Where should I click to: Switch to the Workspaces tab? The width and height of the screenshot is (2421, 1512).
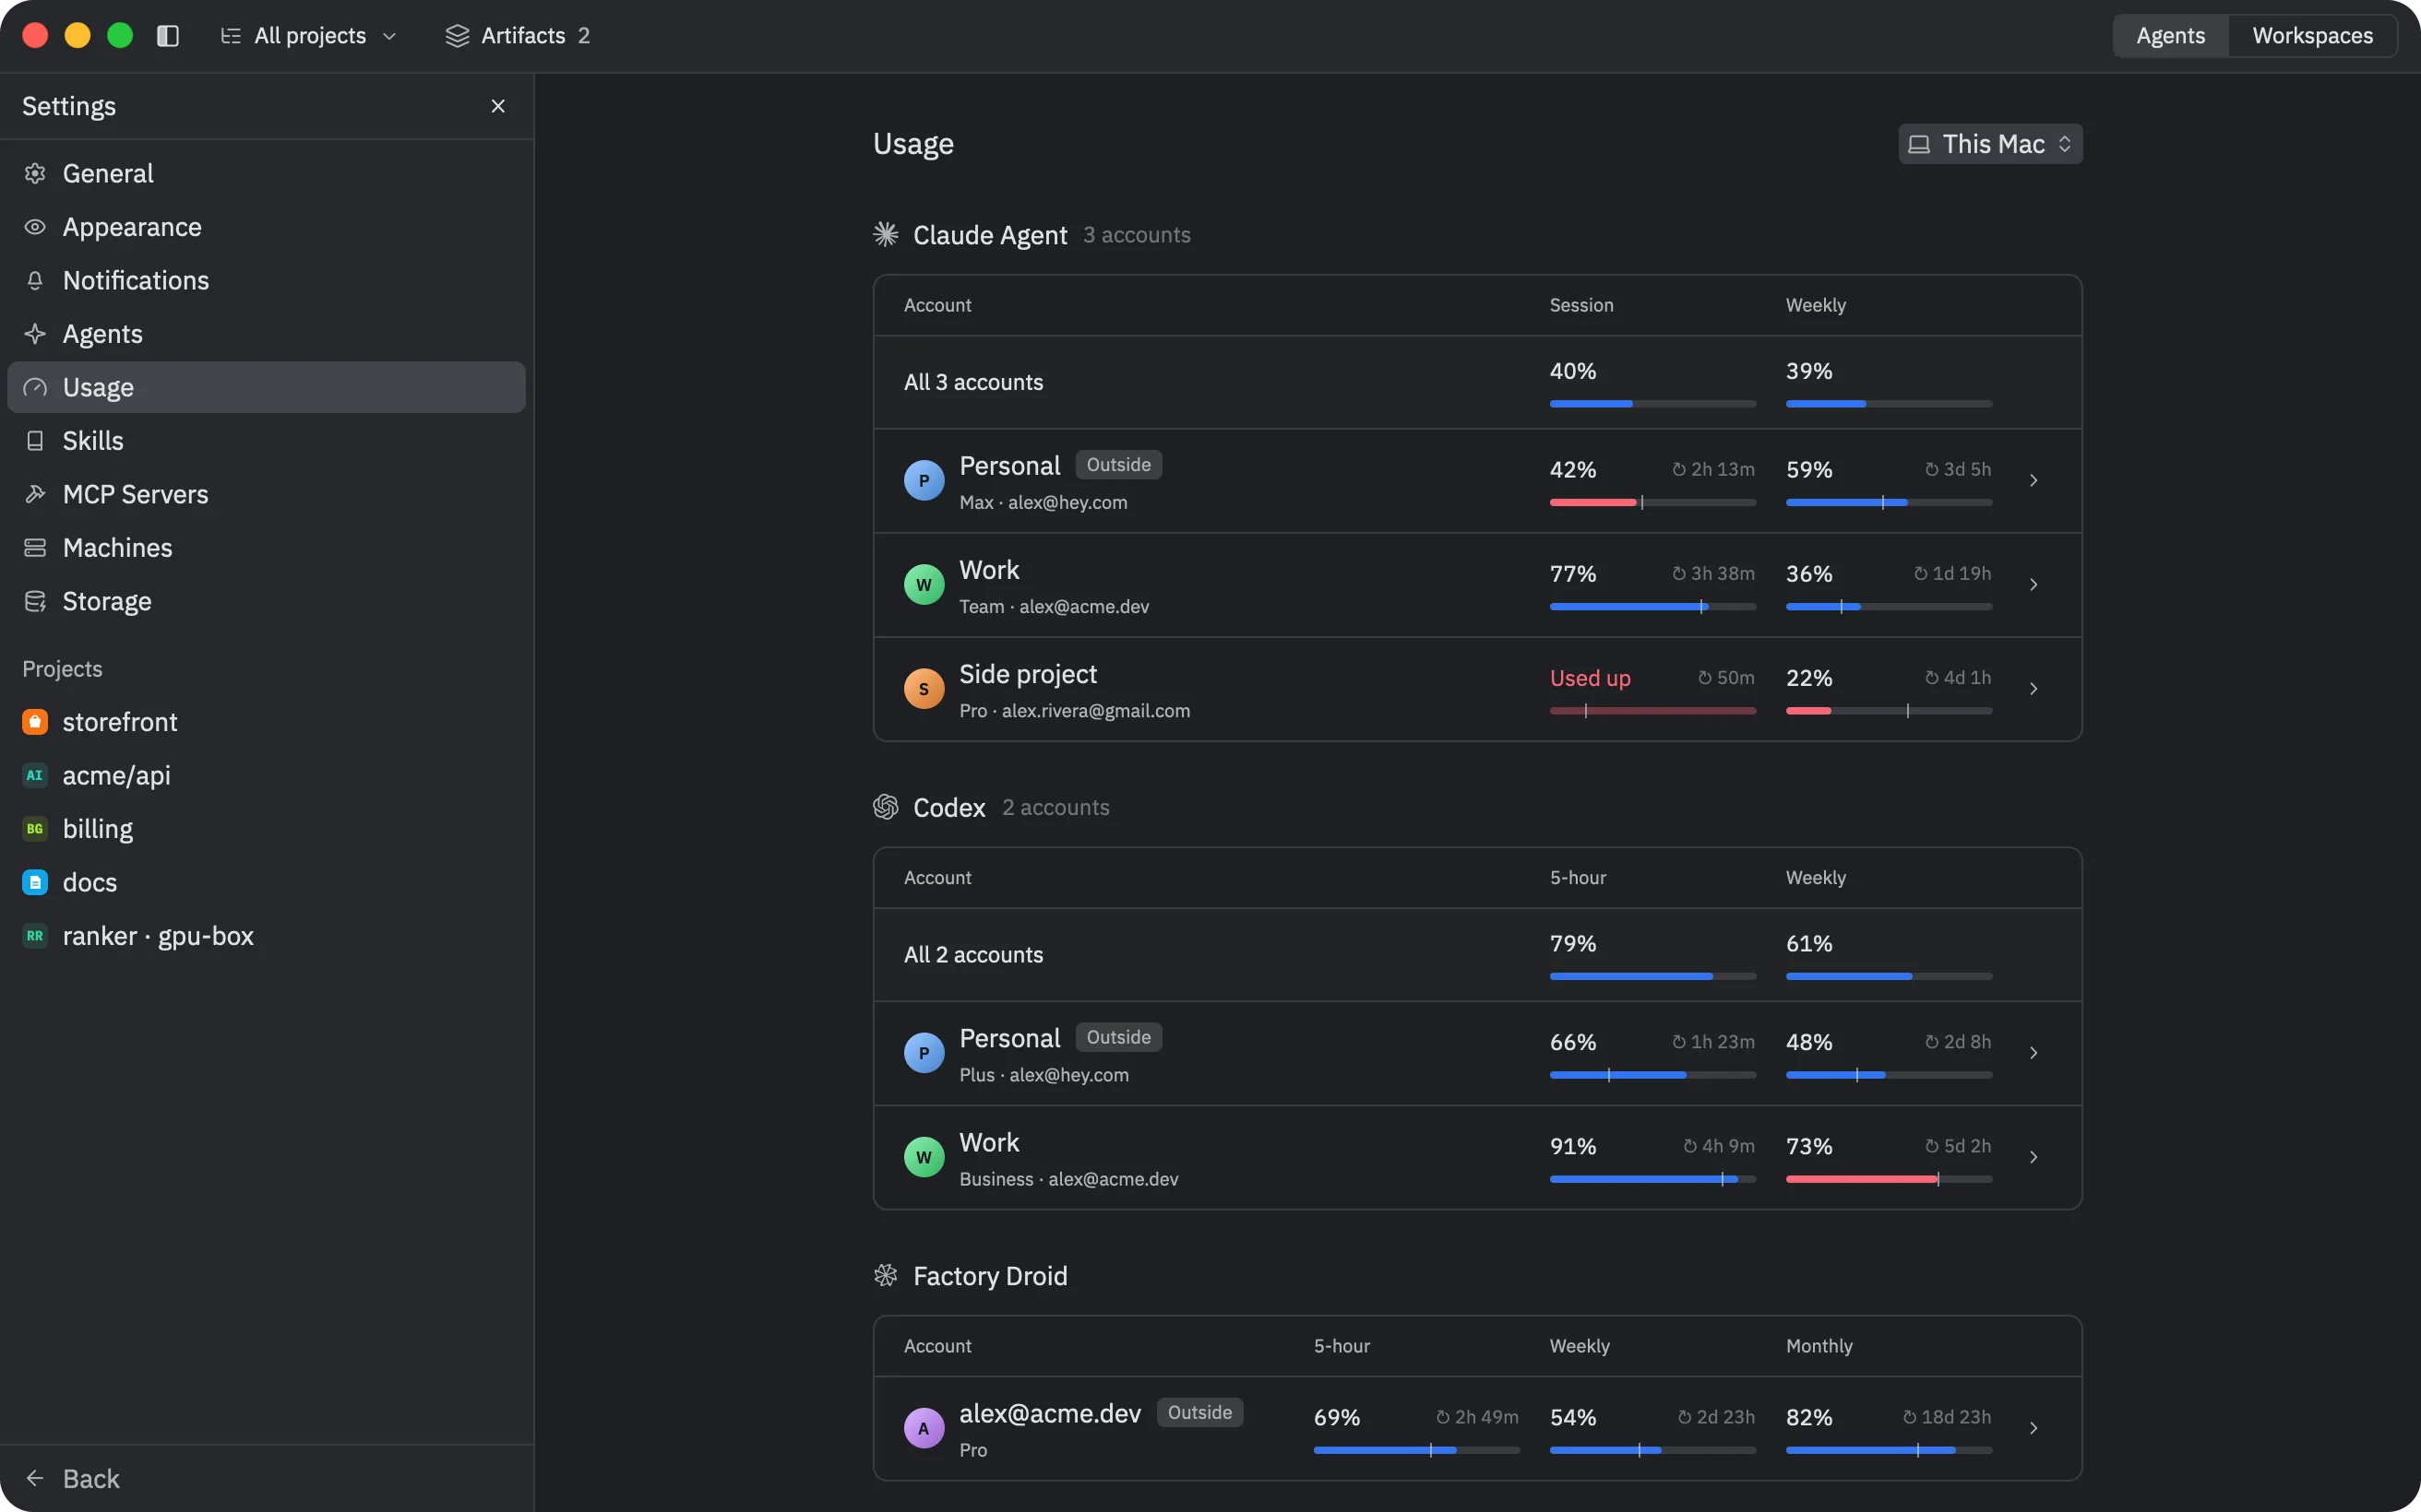2312,36
